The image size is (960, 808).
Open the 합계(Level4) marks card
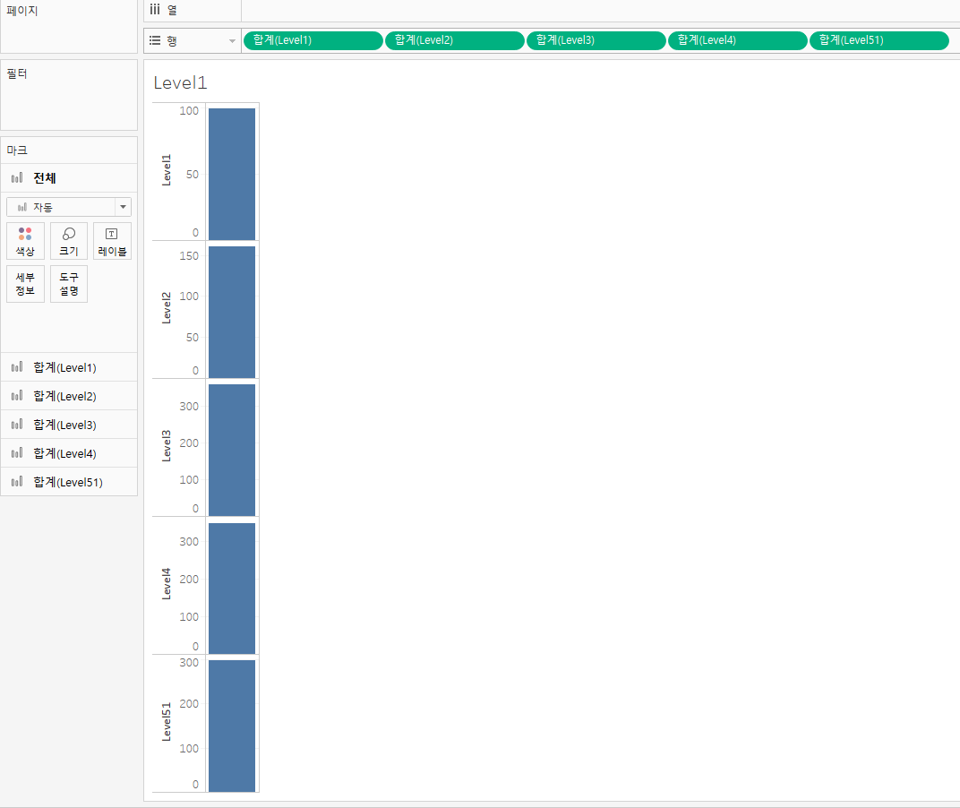pyautogui.click(x=69, y=453)
